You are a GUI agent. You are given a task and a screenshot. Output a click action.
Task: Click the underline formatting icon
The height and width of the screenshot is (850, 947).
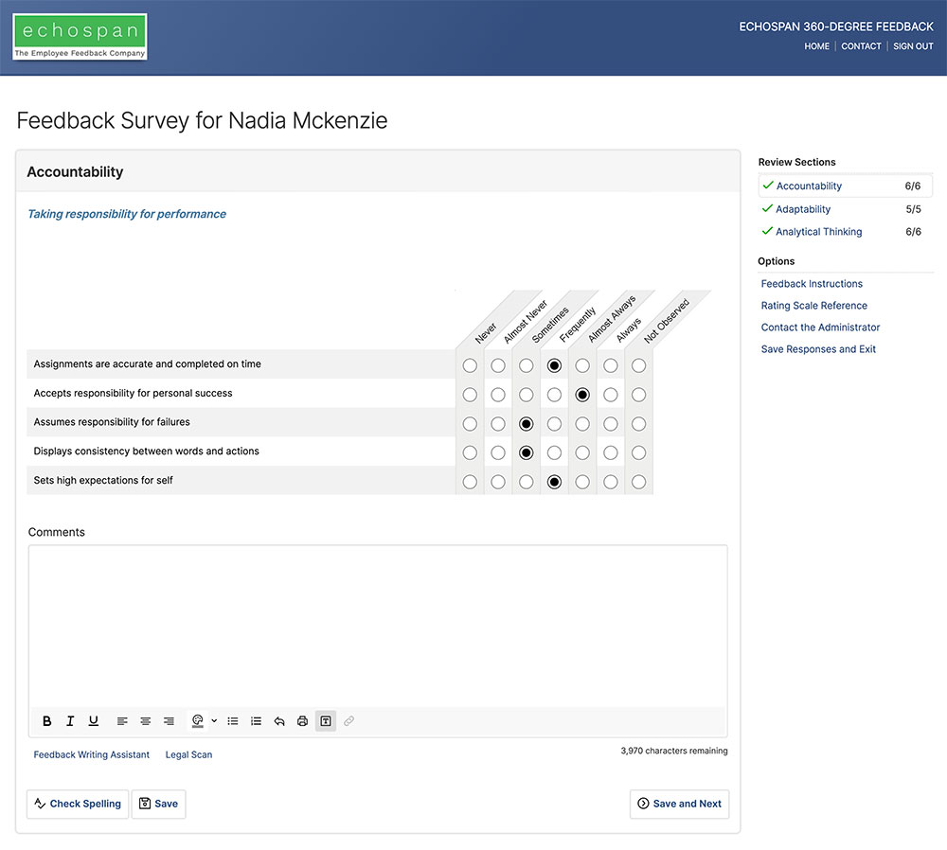94,721
